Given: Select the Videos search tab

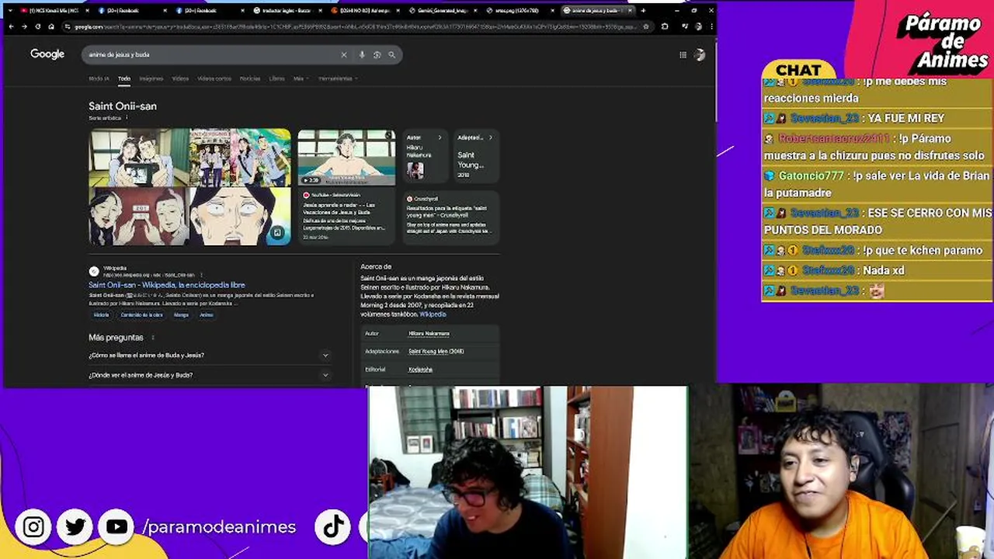Looking at the screenshot, I should click(180, 78).
